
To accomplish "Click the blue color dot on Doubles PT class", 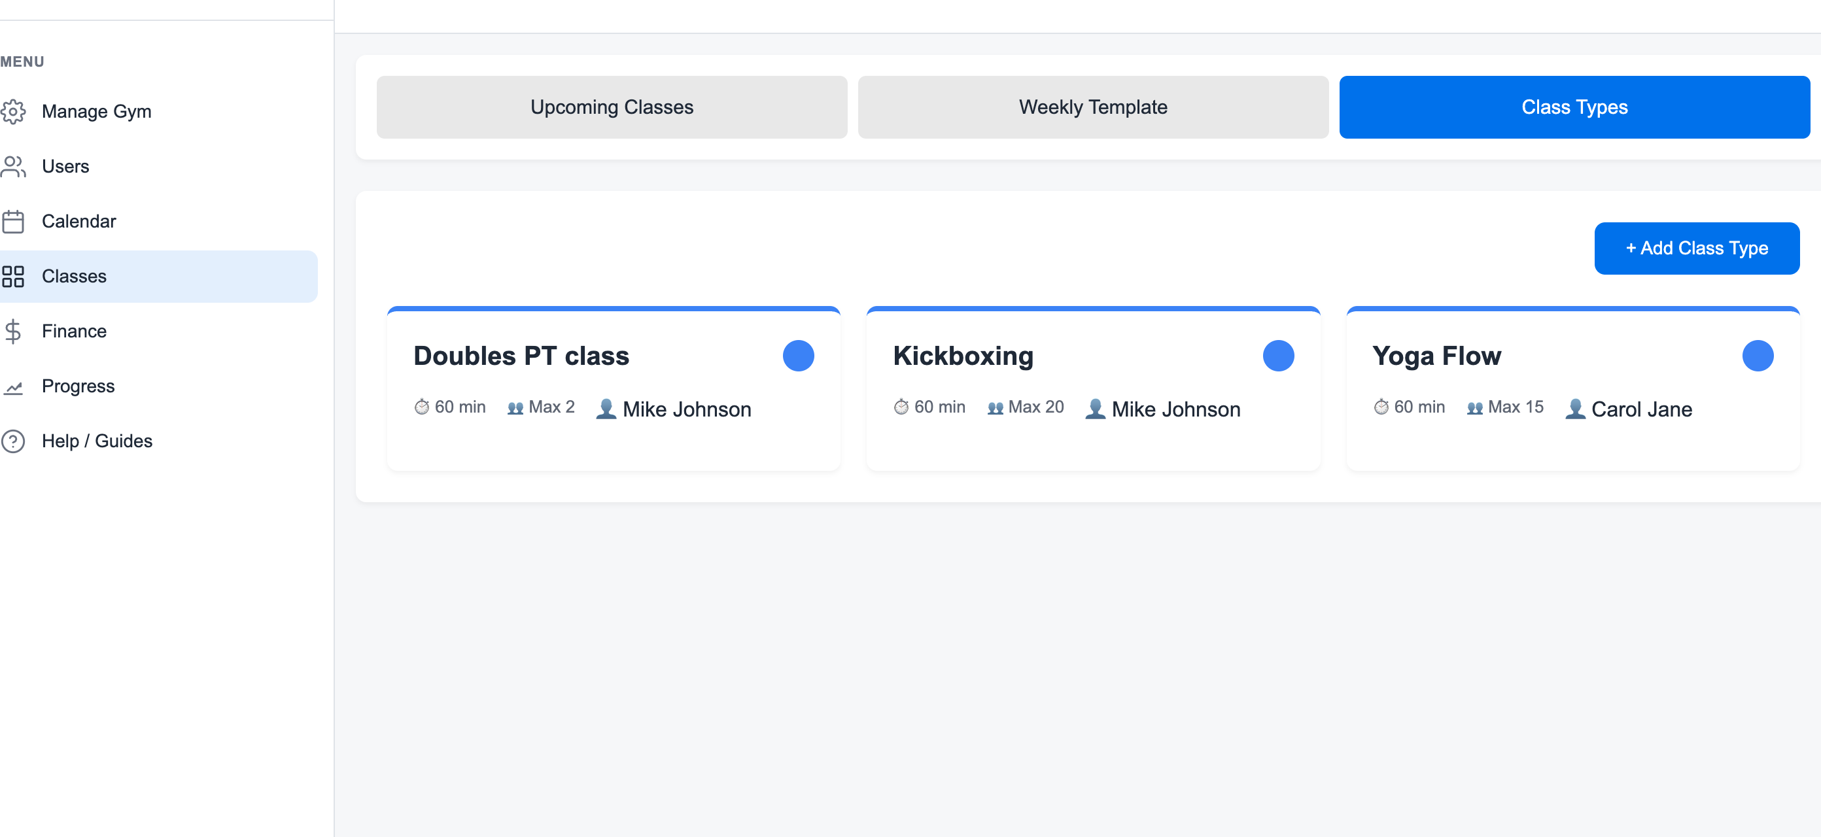I will coord(798,356).
